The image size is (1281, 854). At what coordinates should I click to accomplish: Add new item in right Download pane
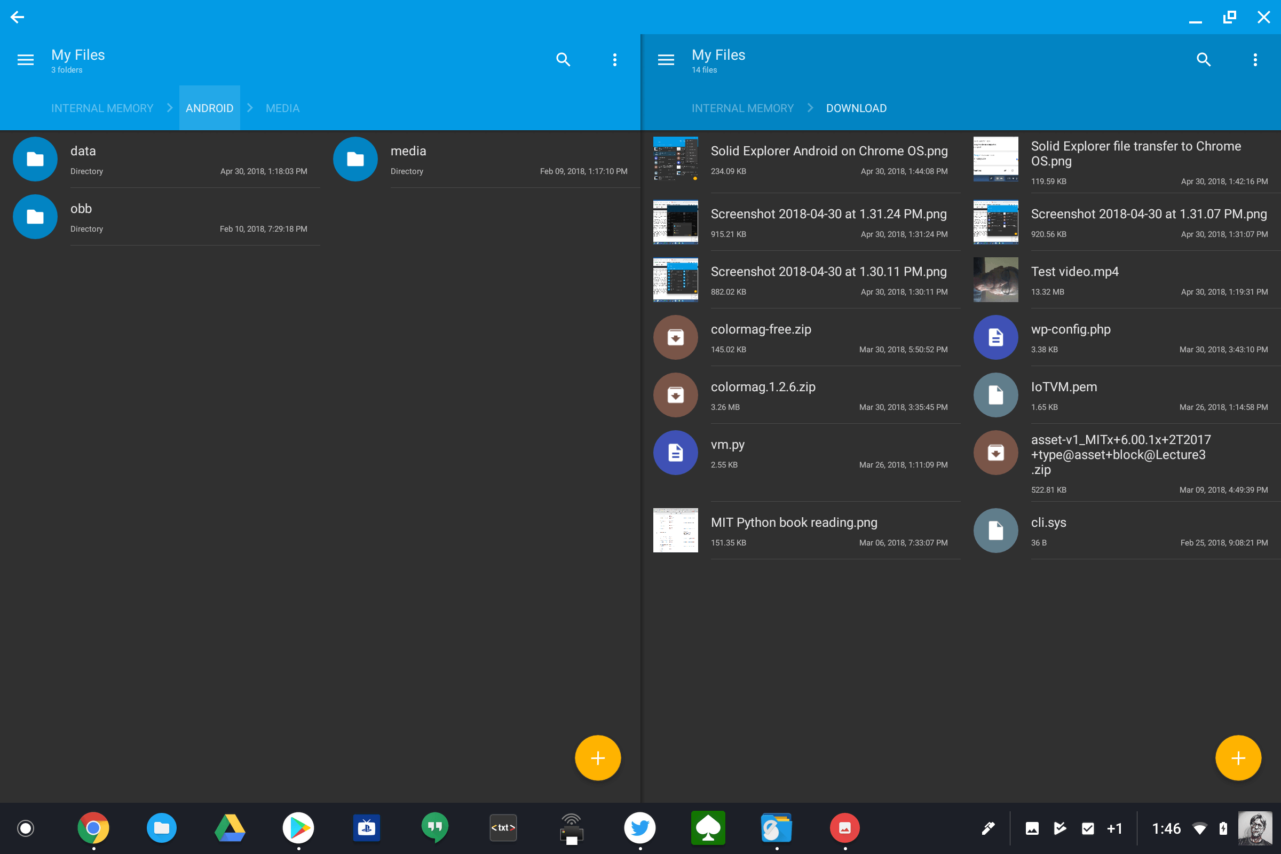(x=1238, y=758)
